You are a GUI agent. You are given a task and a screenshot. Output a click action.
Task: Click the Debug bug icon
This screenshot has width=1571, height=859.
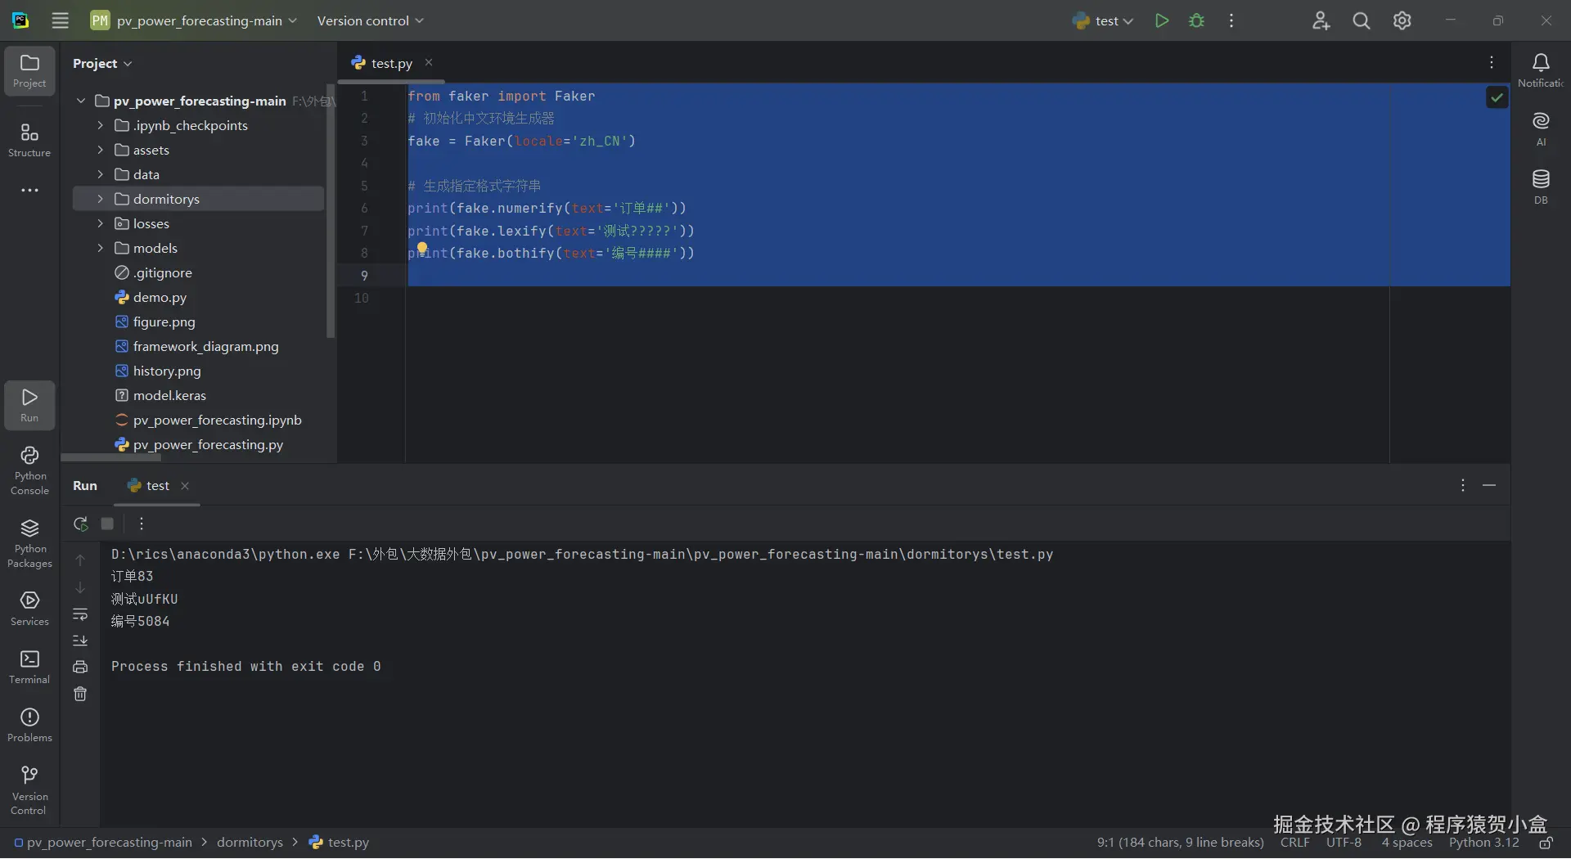(x=1196, y=20)
